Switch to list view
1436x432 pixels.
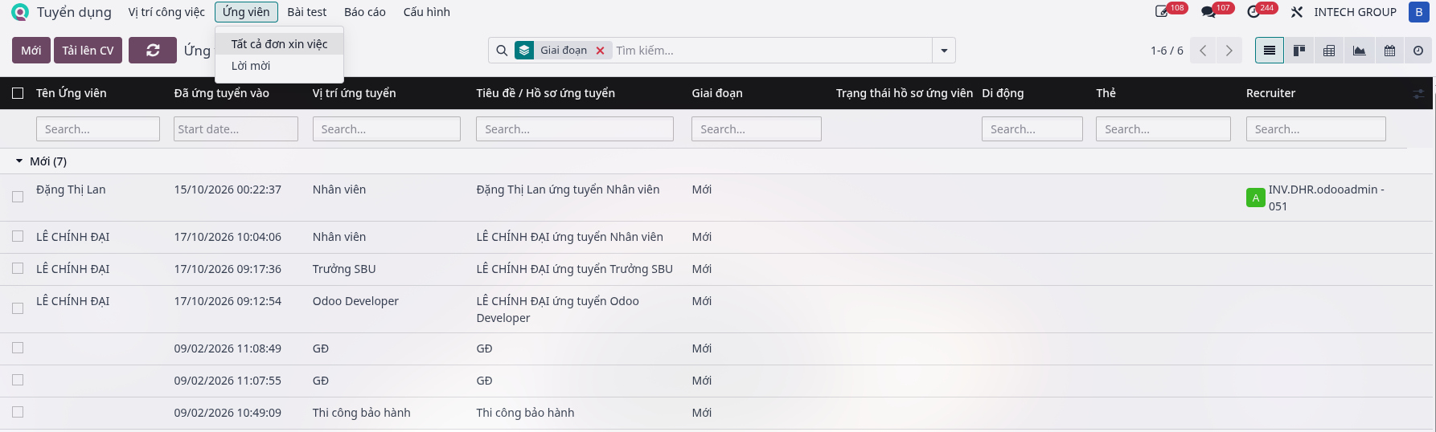tap(1269, 51)
